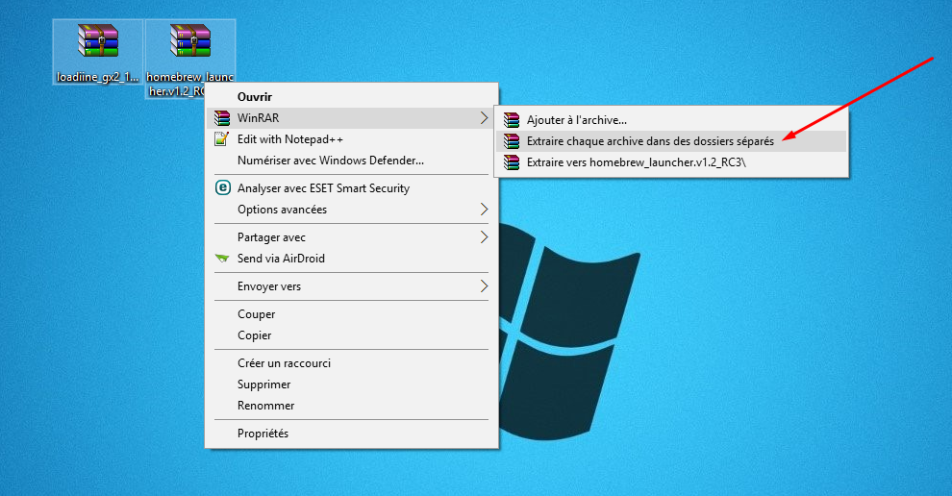The width and height of the screenshot is (952, 496).
Task: Select Extraire chaque archive dans des dossiers séparés
Action: pos(671,141)
